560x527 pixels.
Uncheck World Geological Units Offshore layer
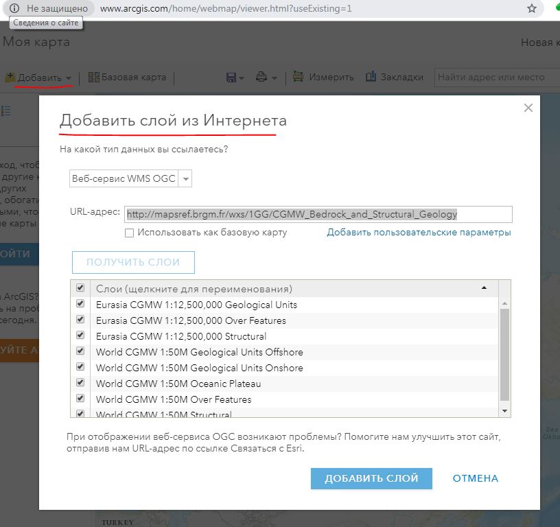pos(80,351)
